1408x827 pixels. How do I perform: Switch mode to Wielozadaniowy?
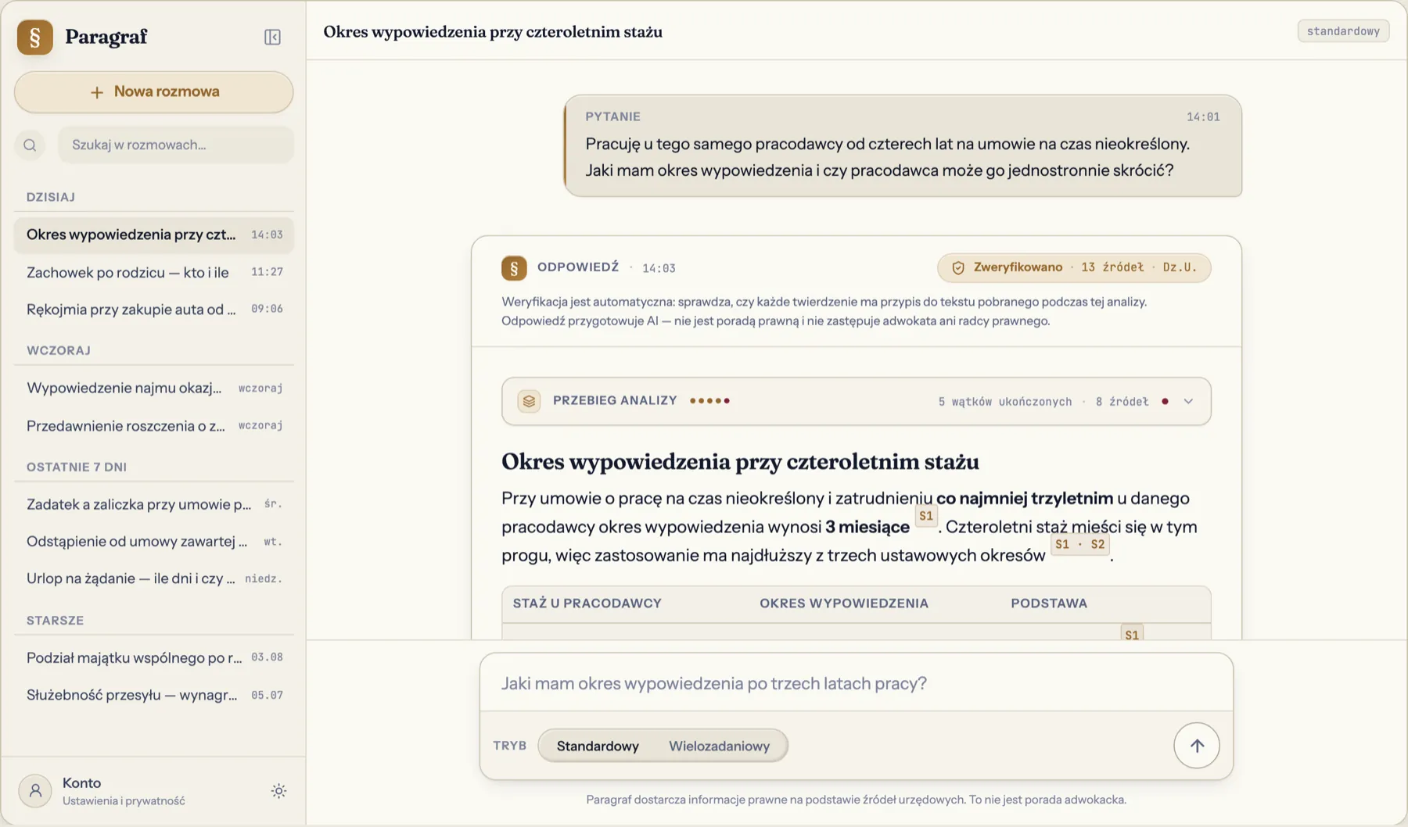[x=719, y=746]
